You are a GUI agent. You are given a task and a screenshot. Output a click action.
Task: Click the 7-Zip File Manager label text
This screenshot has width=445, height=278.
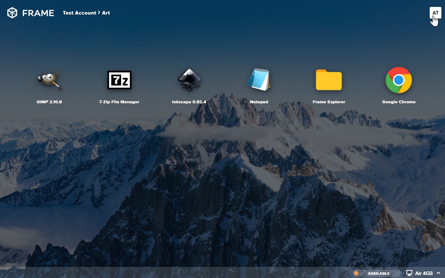119,102
